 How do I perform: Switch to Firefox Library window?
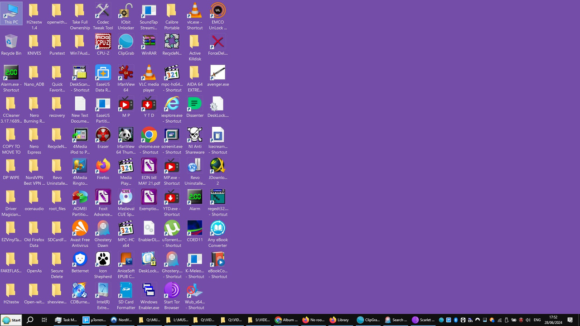[341, 320]
